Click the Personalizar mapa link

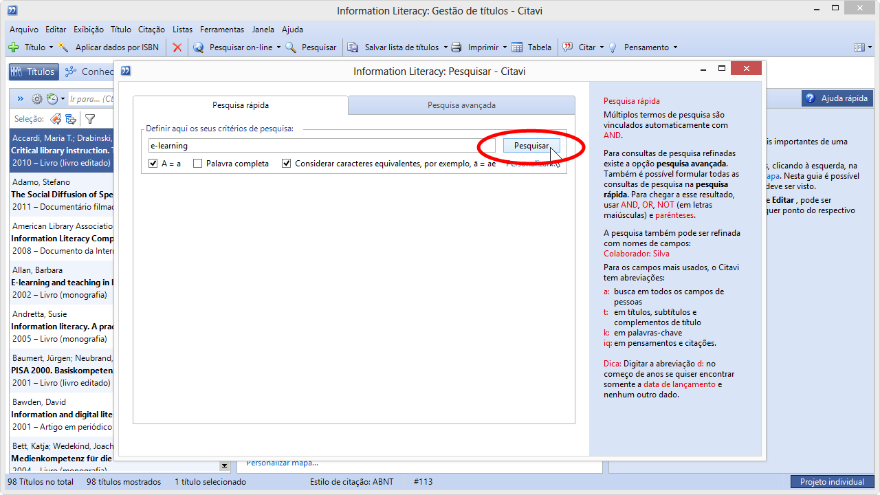[x=283, y=463]
